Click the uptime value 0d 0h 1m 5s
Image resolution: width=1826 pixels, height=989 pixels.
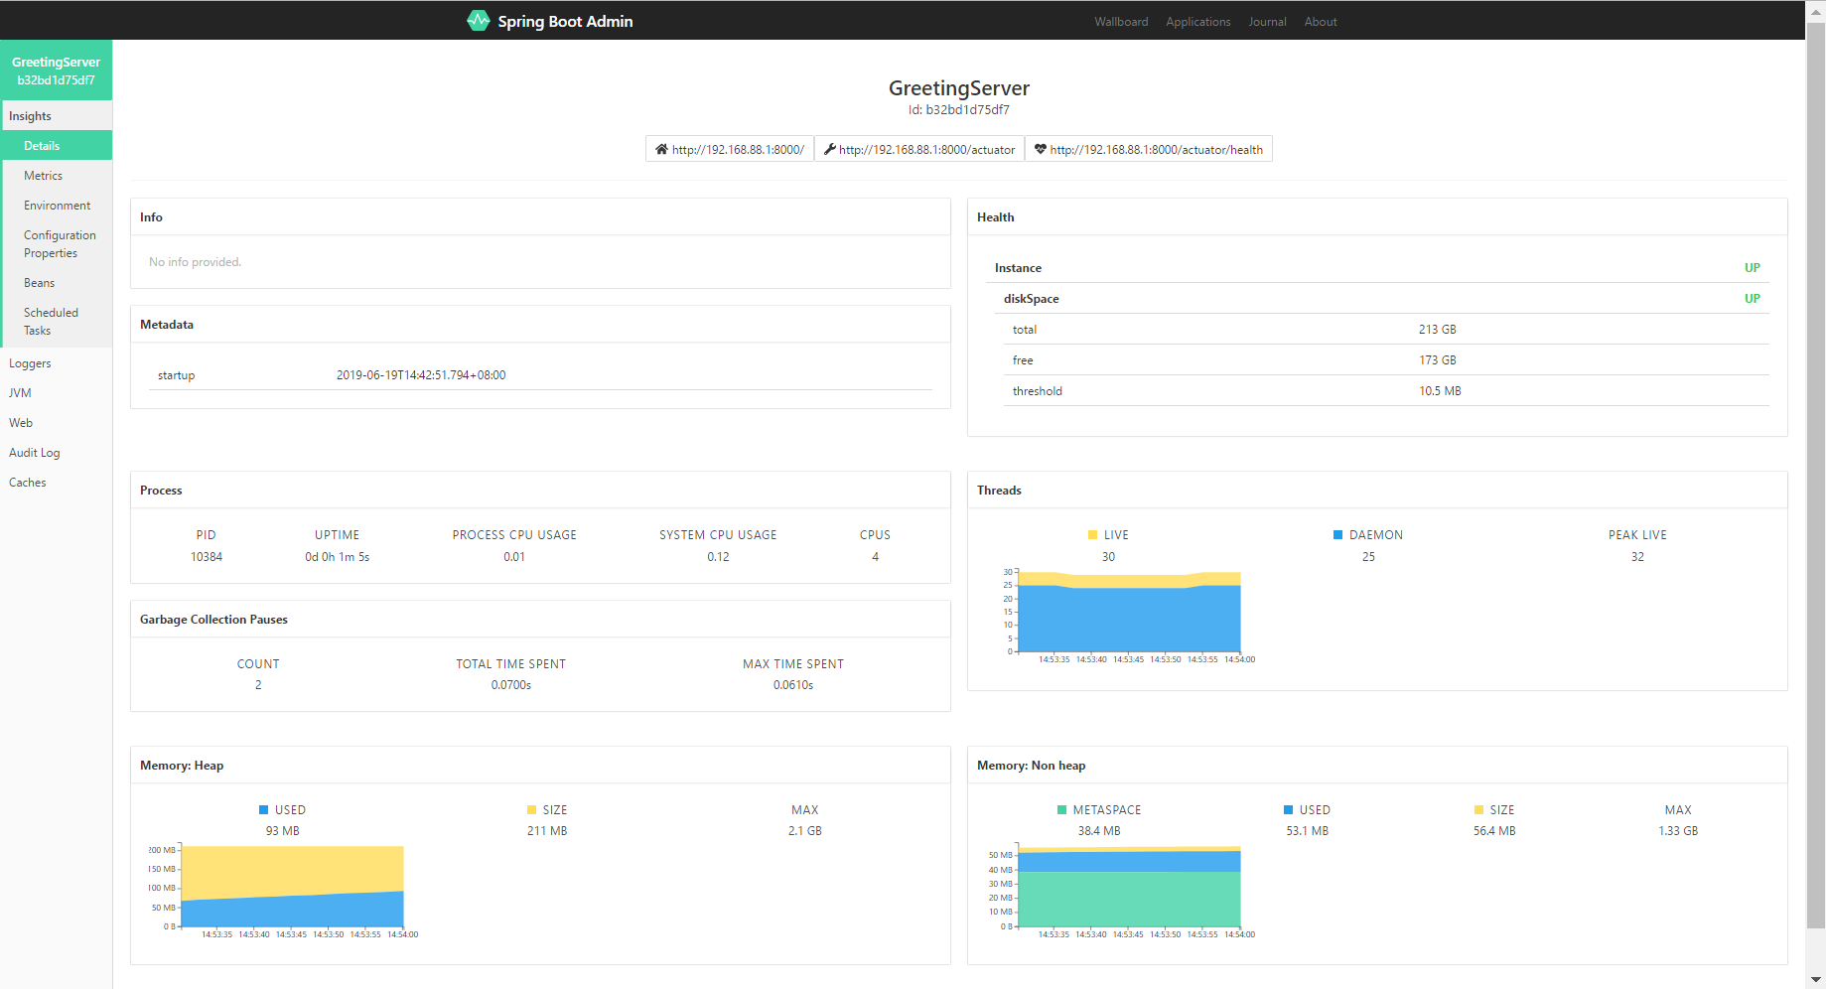point(338,557)
